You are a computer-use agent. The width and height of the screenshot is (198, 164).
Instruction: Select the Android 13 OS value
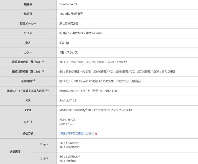pos(68,100)
